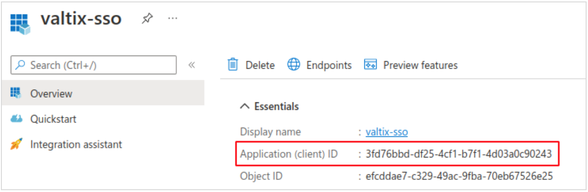Click the Overview grid icon
Viewport: 588px width, 192px height.
[16, 93]
